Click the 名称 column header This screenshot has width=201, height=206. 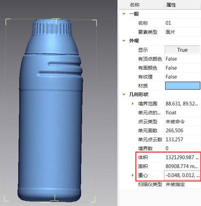coord(134,5)
